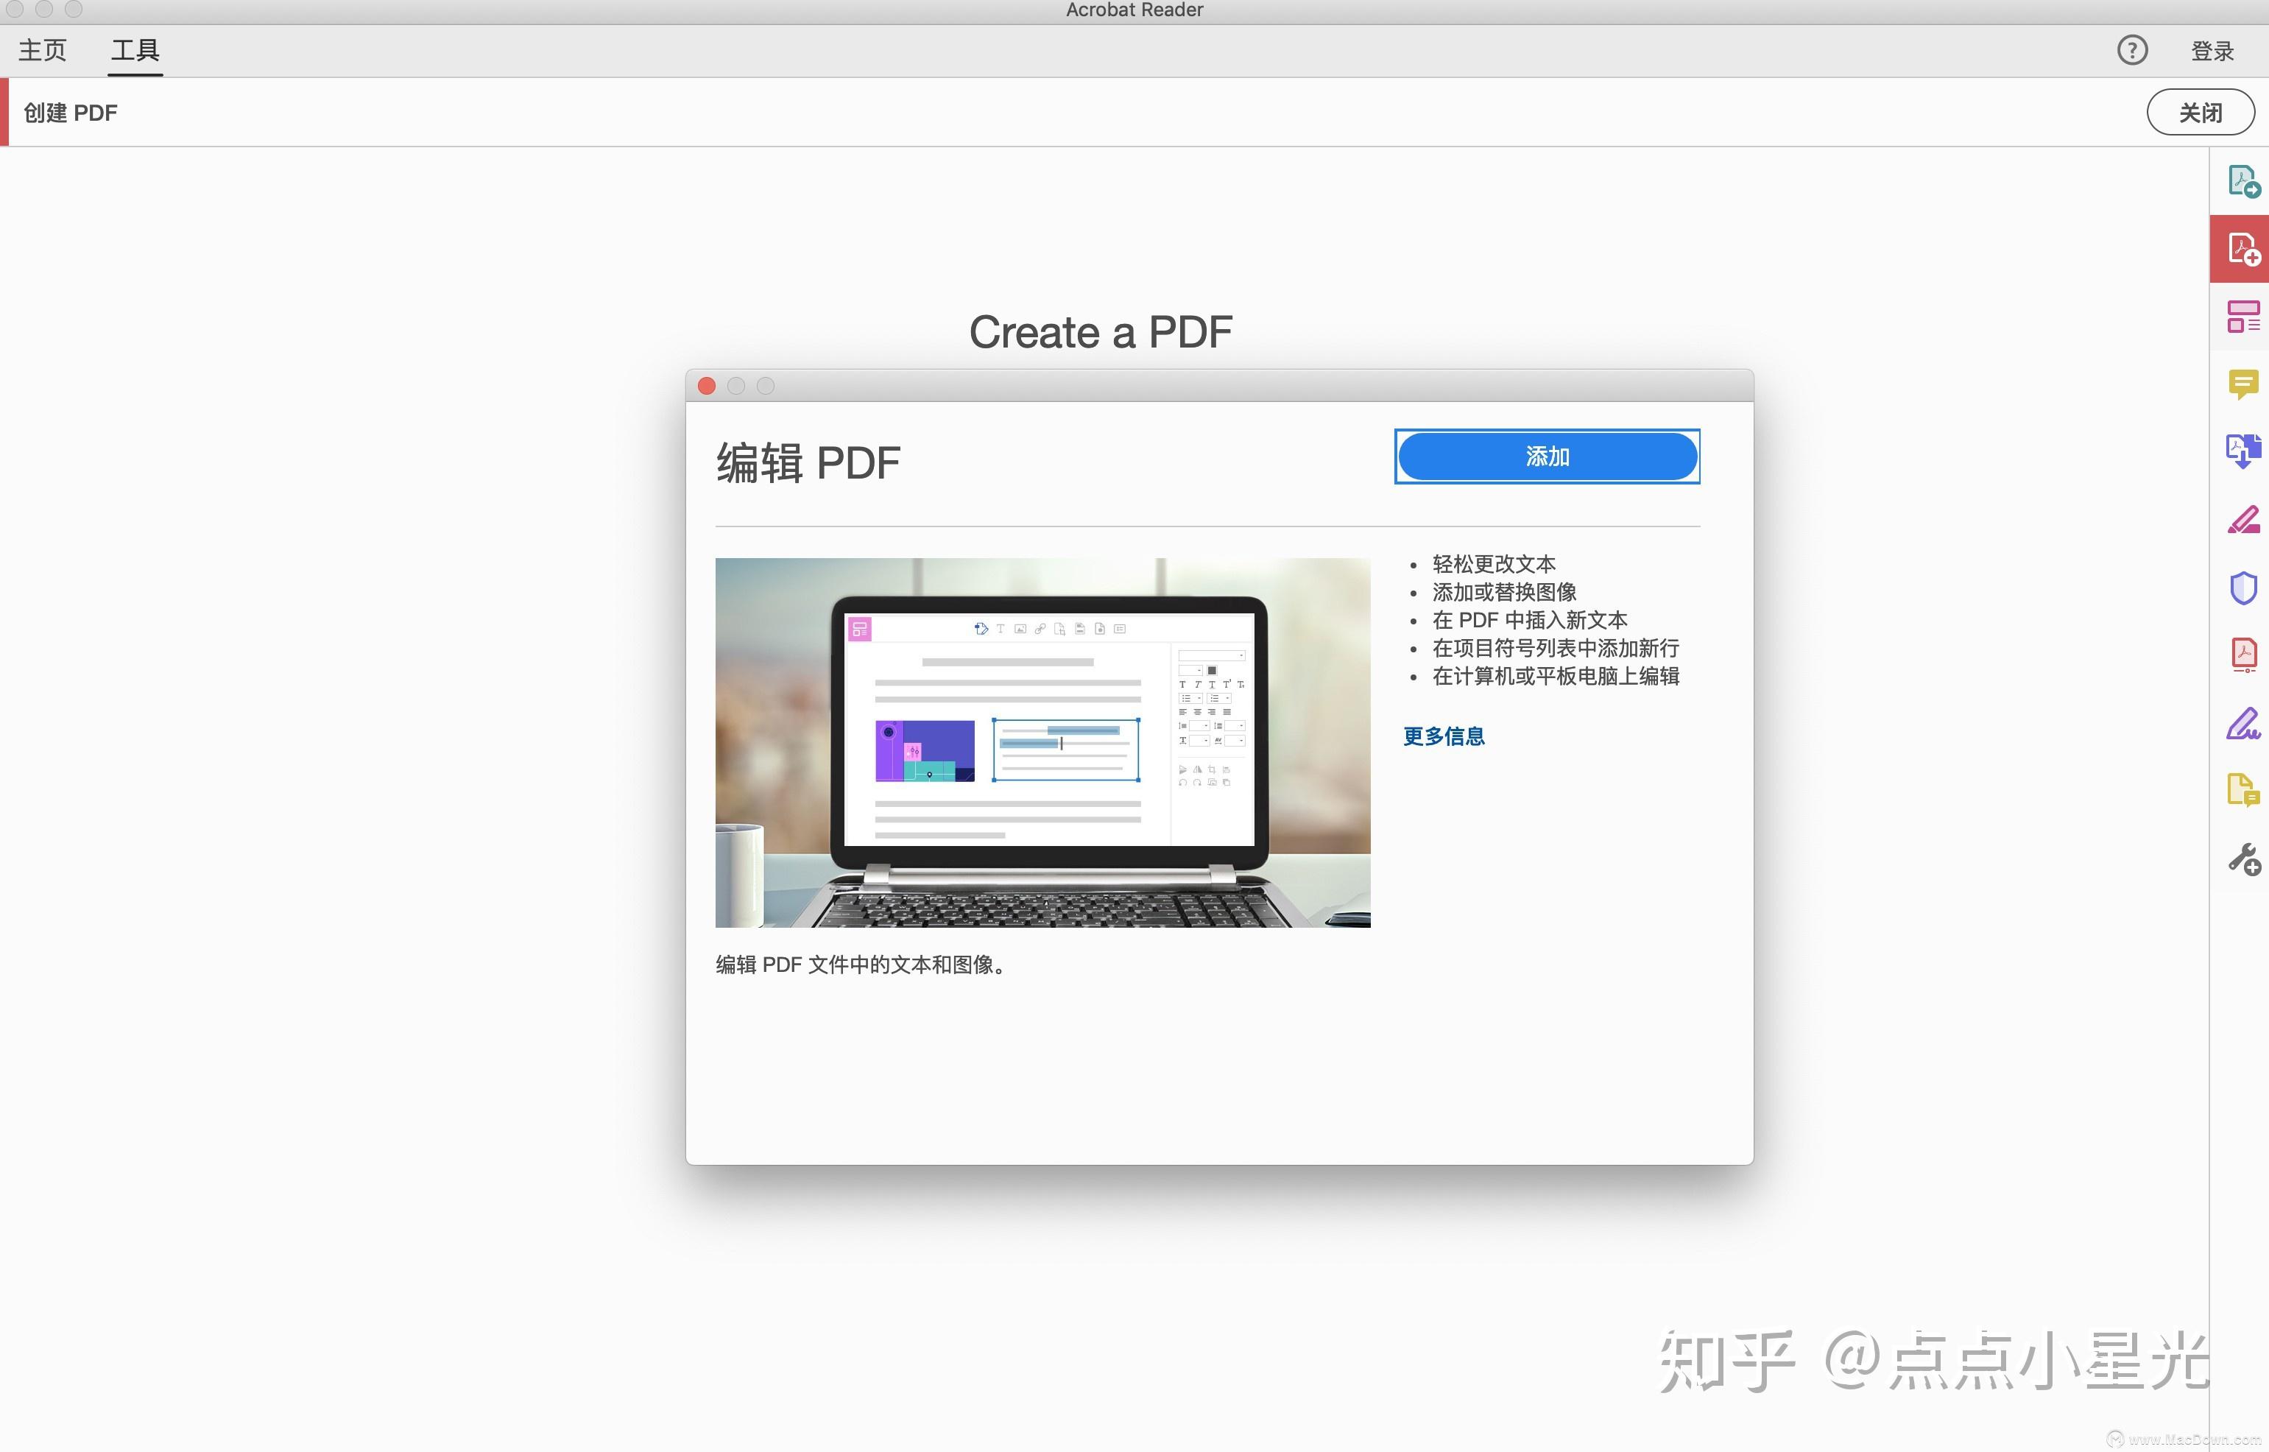Open the 更多信息 link
The image size is (2269, 1452).
coord(1443,736)
